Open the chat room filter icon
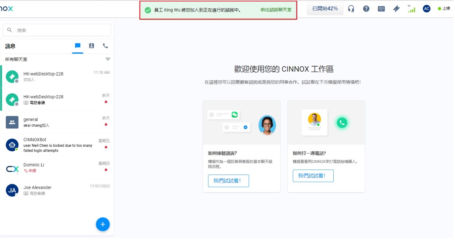This screenshot has width=455, height=240. [x=108, y=60]
